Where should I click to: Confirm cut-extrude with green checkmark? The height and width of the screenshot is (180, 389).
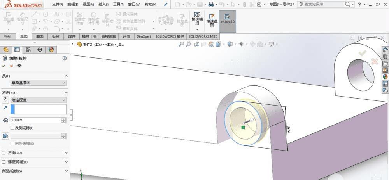click(4, 66)
